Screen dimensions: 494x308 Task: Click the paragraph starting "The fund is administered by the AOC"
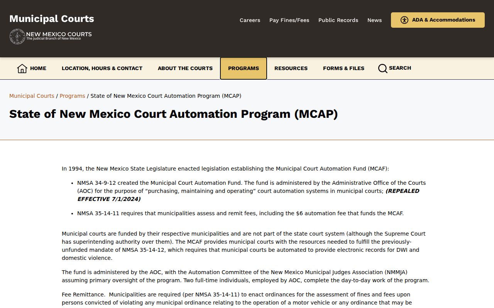click(245, 276)
